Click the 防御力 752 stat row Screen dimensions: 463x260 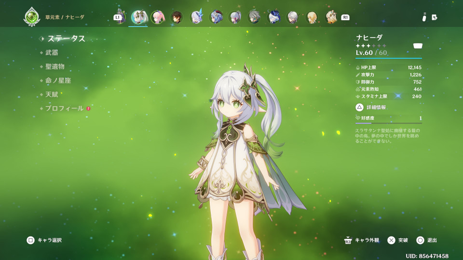click(x=389, y=82)
